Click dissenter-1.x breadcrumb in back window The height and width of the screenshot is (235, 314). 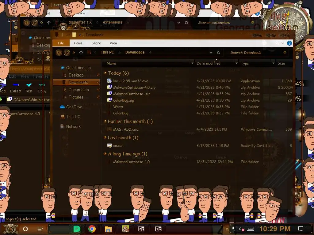[x=80, y=22]
